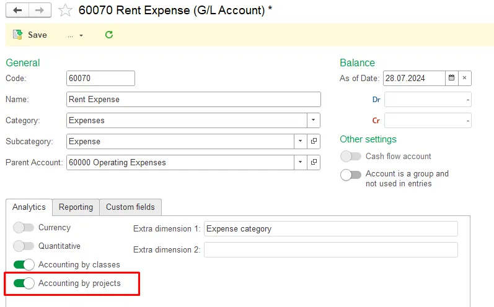Toggle the Quantitative switch

click(24, 246)
